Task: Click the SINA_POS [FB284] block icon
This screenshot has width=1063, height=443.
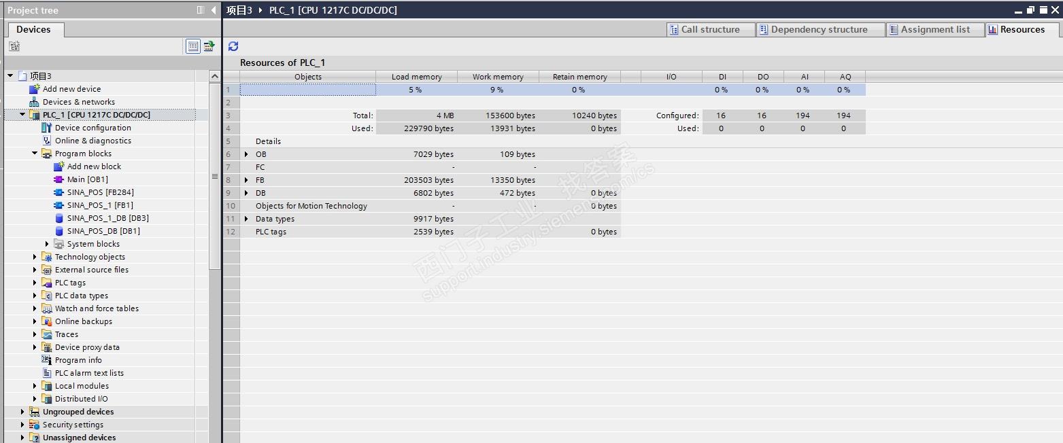Action: point(59,192)
